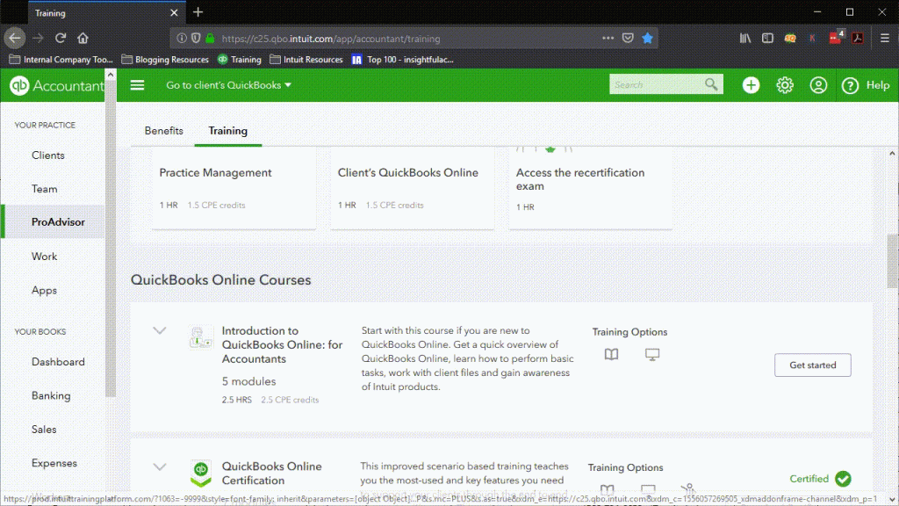The height and width of the screenshot is (506, 899).
Task: Open the Intuit Resources bookmark folder
Action: click(306, 59)
